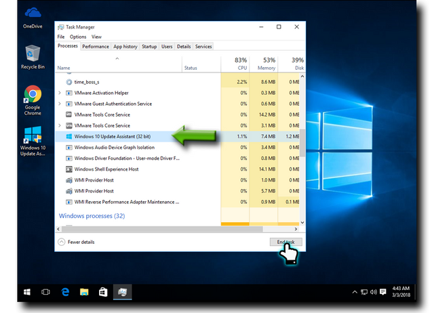Screen dimensions: 434x313
Task: Open File Explorer from the taskbar
Action: click(x=85, y=292)
